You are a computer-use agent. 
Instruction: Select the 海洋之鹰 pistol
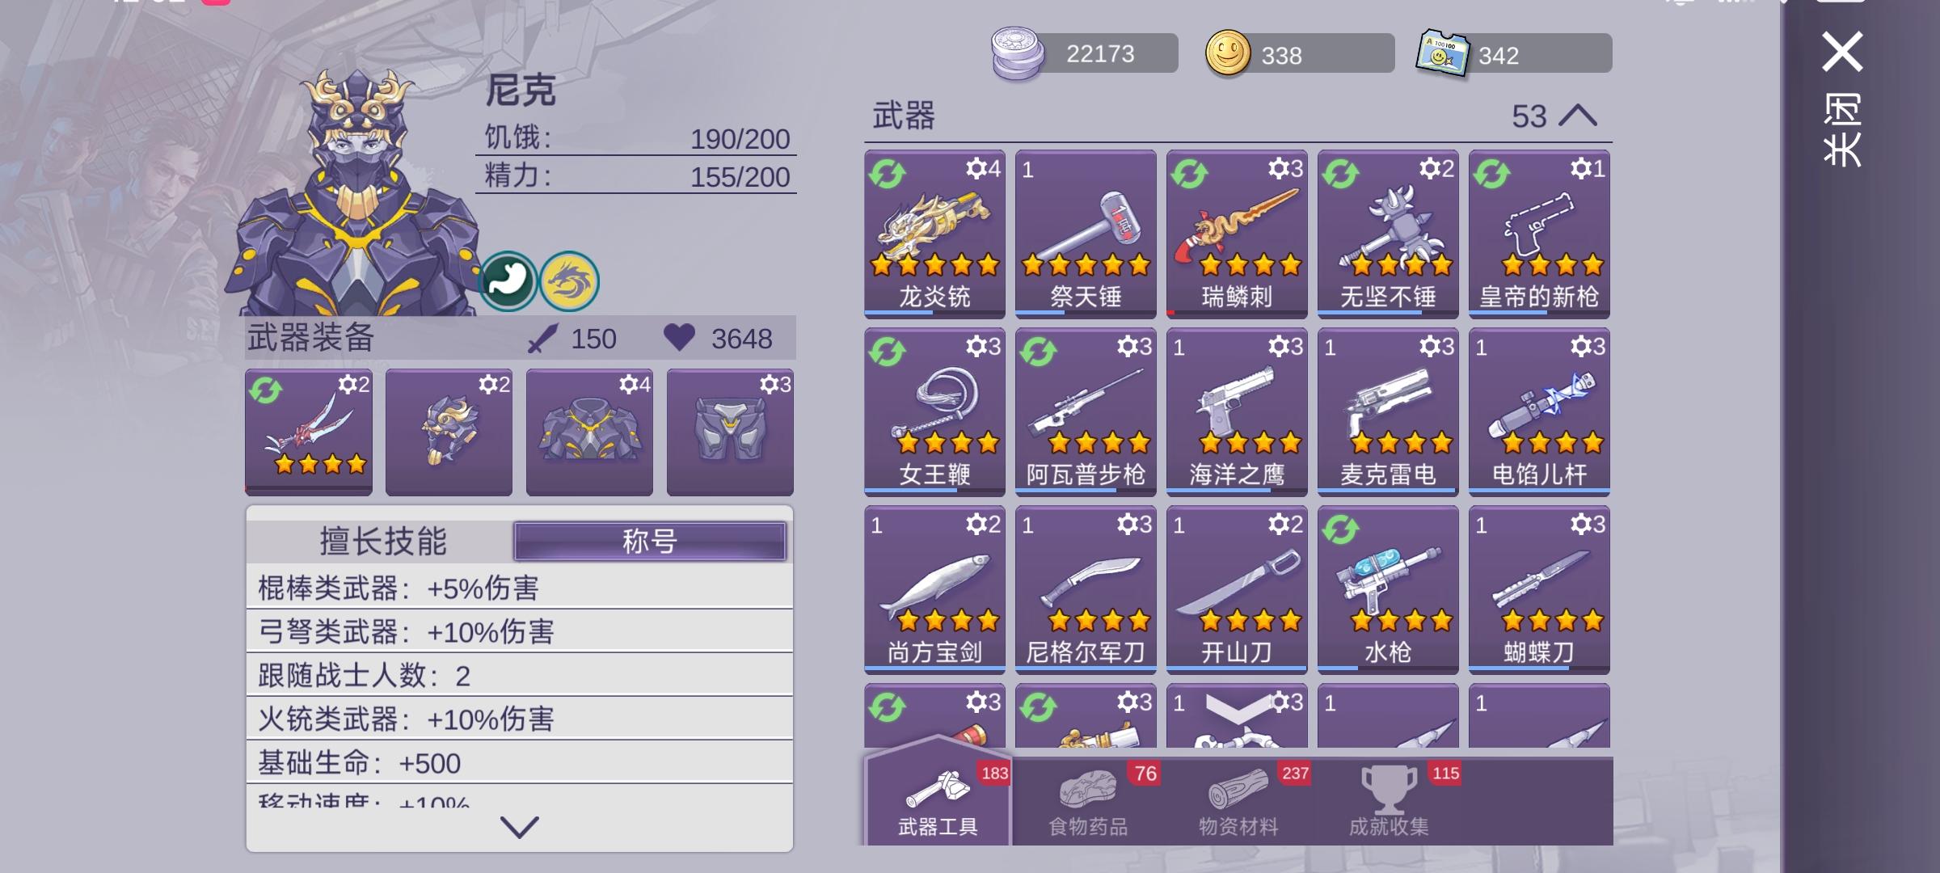point(1237,411)
